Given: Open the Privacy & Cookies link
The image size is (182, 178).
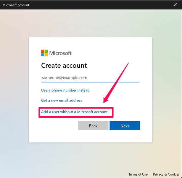Looking at the screenshot, I should point(166,174).
